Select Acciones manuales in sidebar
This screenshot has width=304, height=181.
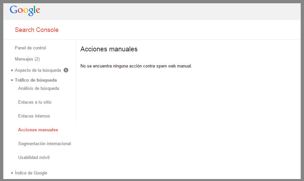pos(38,130)
